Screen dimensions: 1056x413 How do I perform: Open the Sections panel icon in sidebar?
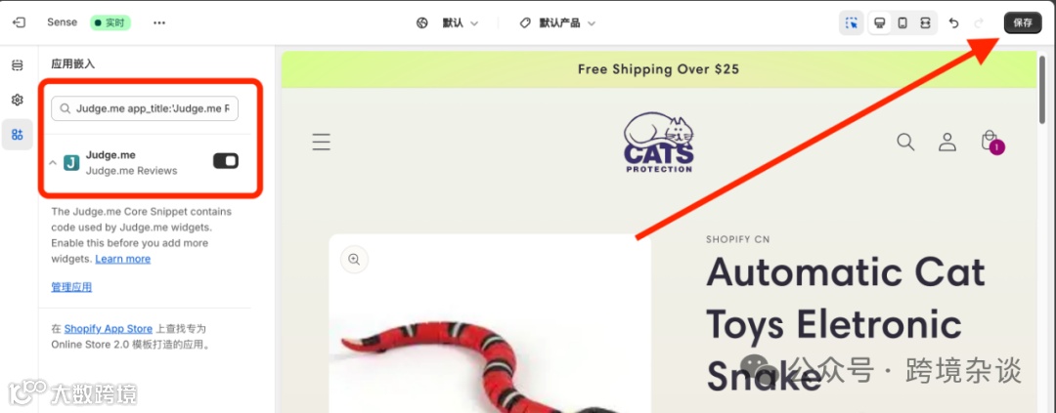click(x=18, y=65)
